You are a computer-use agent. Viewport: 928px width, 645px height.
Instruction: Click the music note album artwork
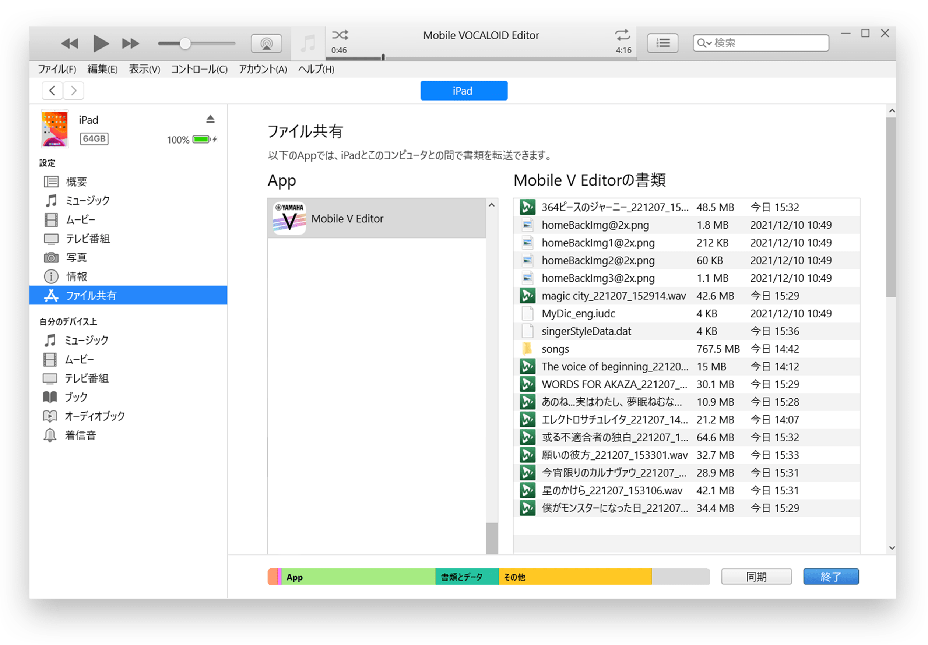pos(308,43)
